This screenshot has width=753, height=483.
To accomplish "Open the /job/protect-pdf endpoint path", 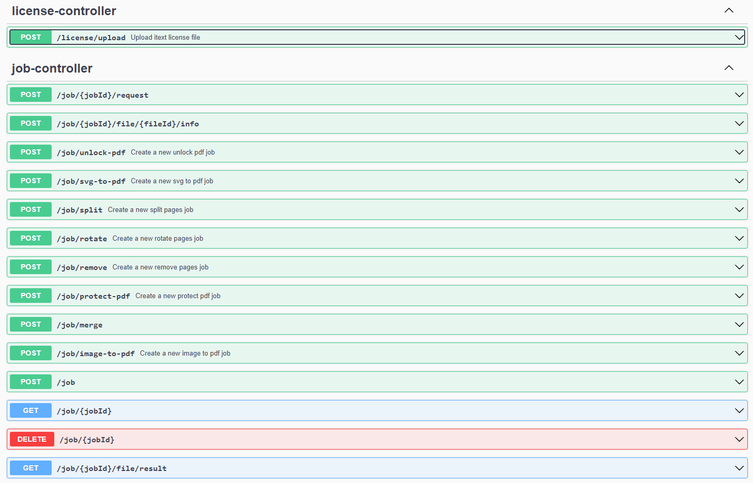I will [93, 296].
